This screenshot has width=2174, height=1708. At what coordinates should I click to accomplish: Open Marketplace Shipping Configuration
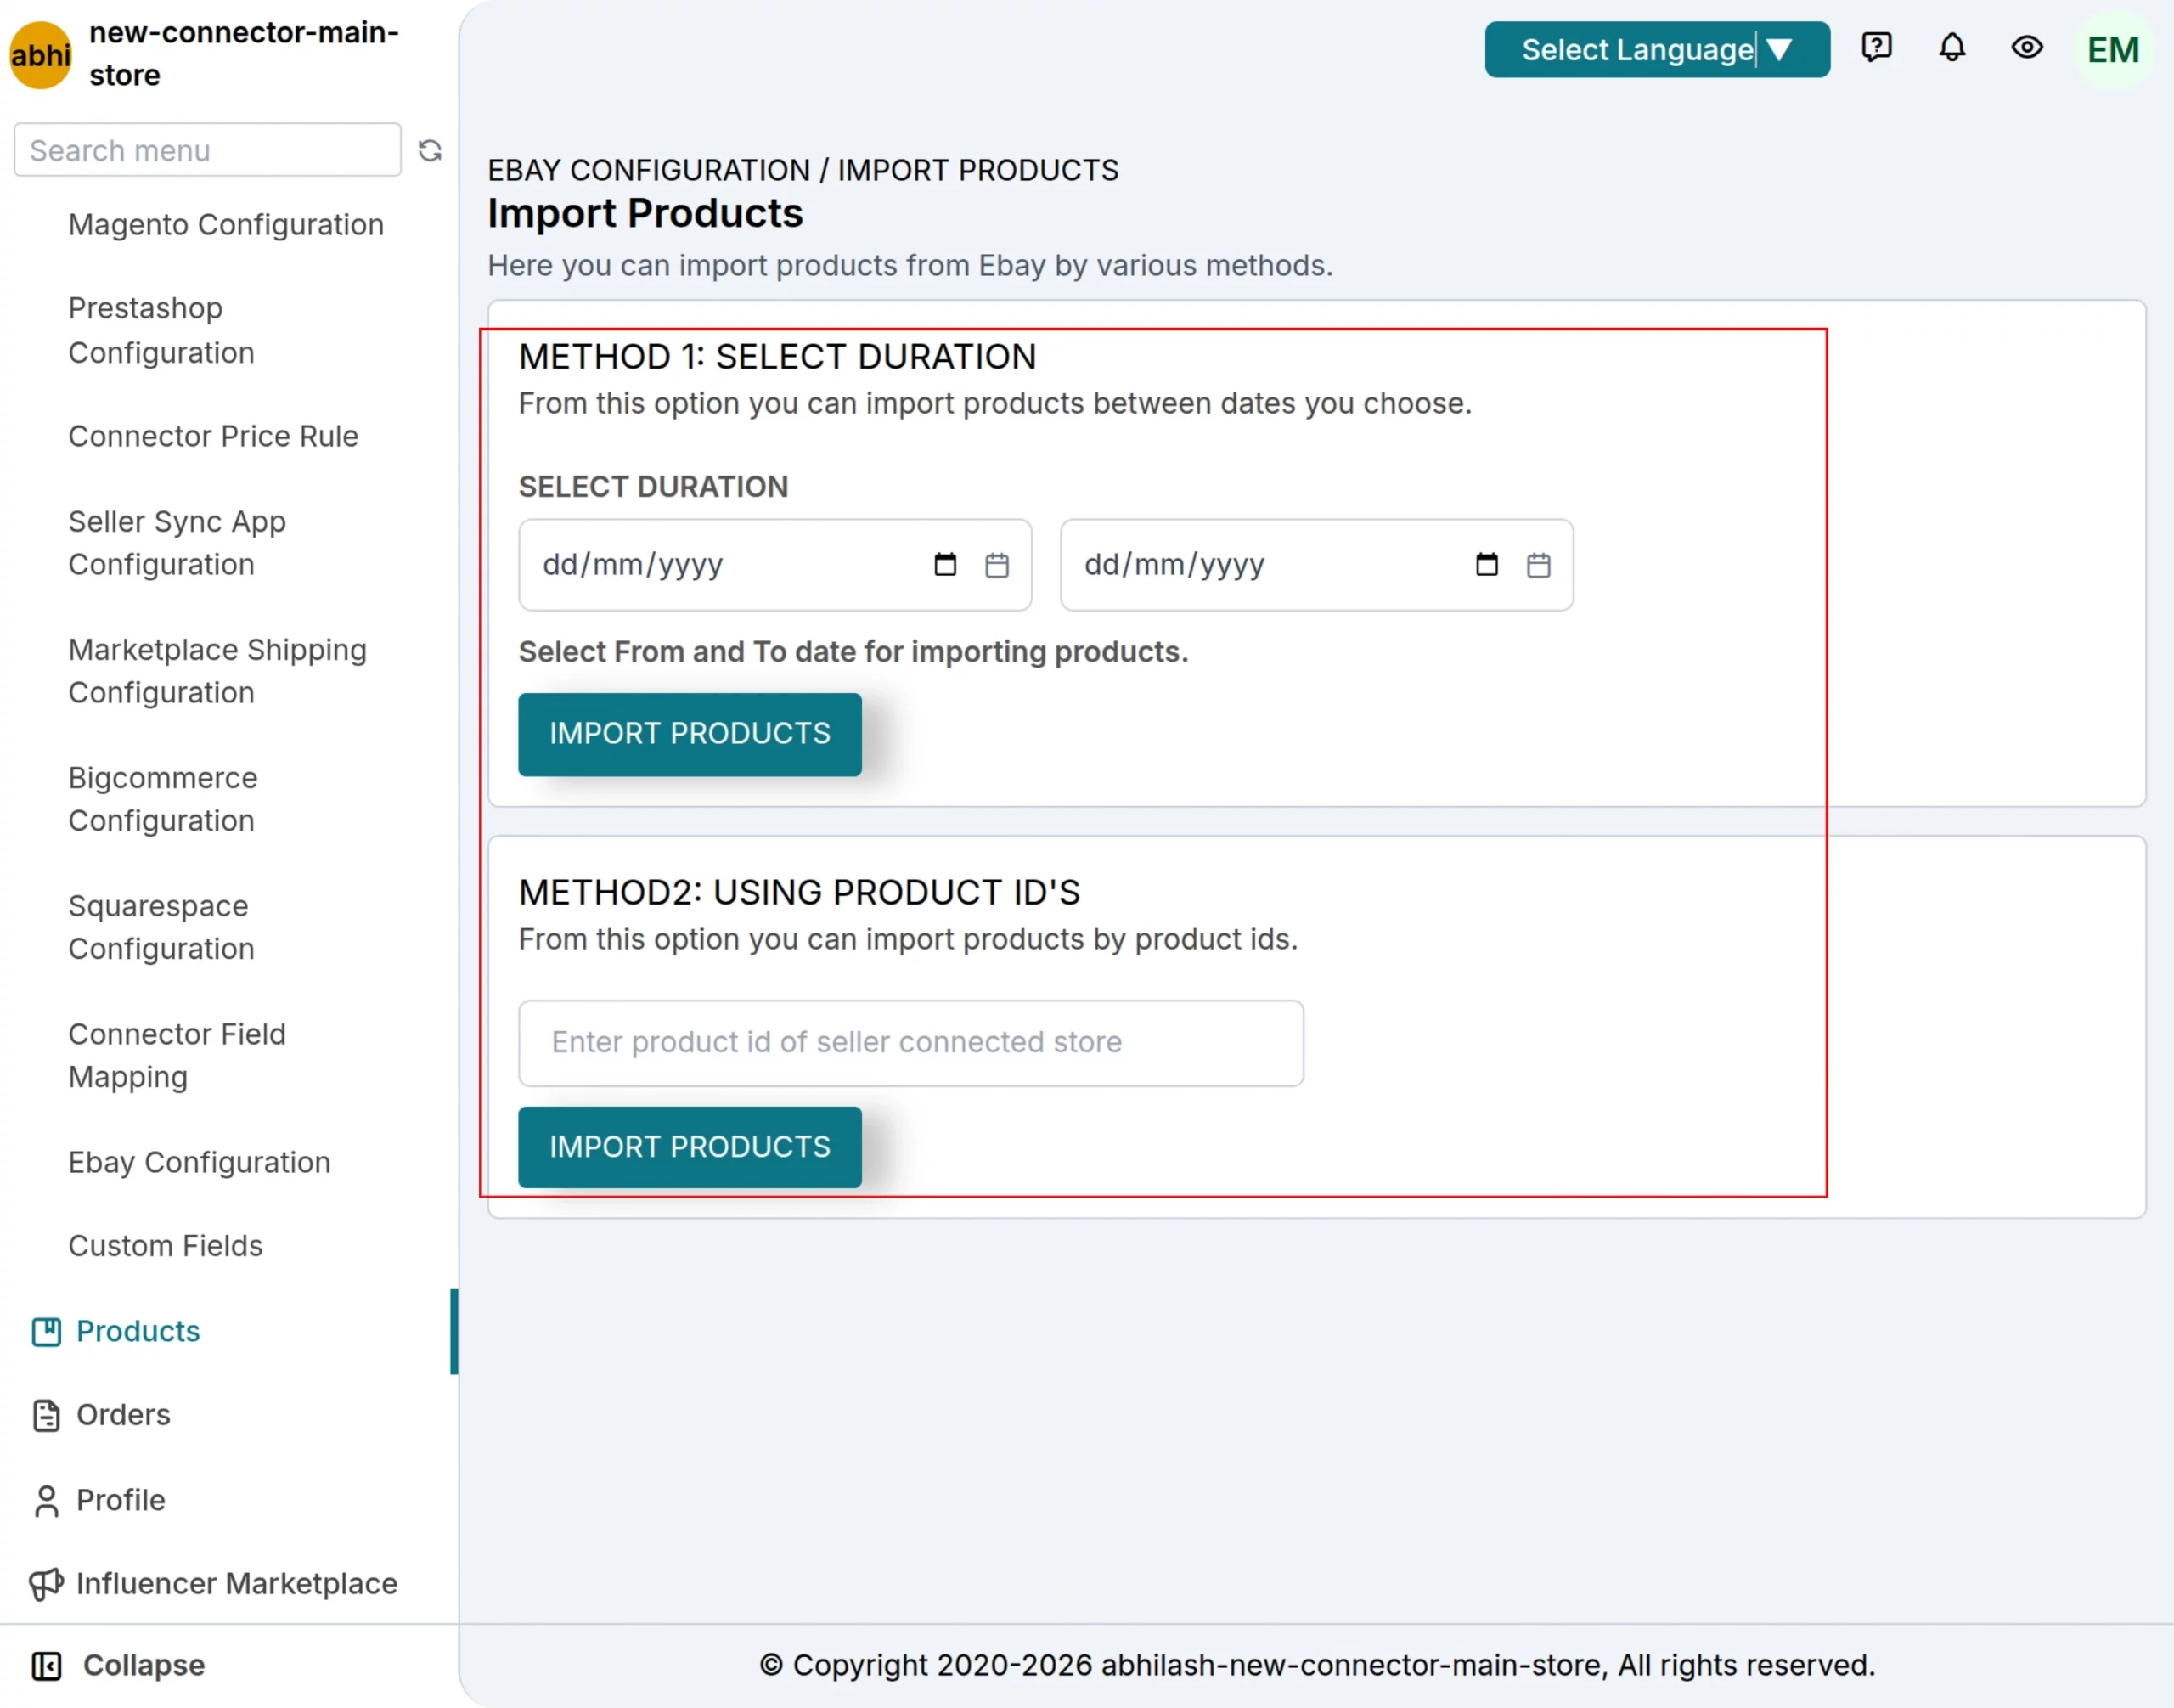click(x=217, y=671)
